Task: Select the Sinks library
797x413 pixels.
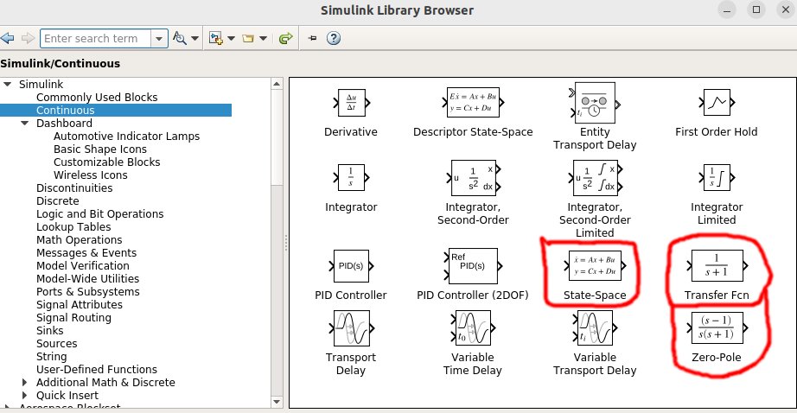Action: [50, 331]
